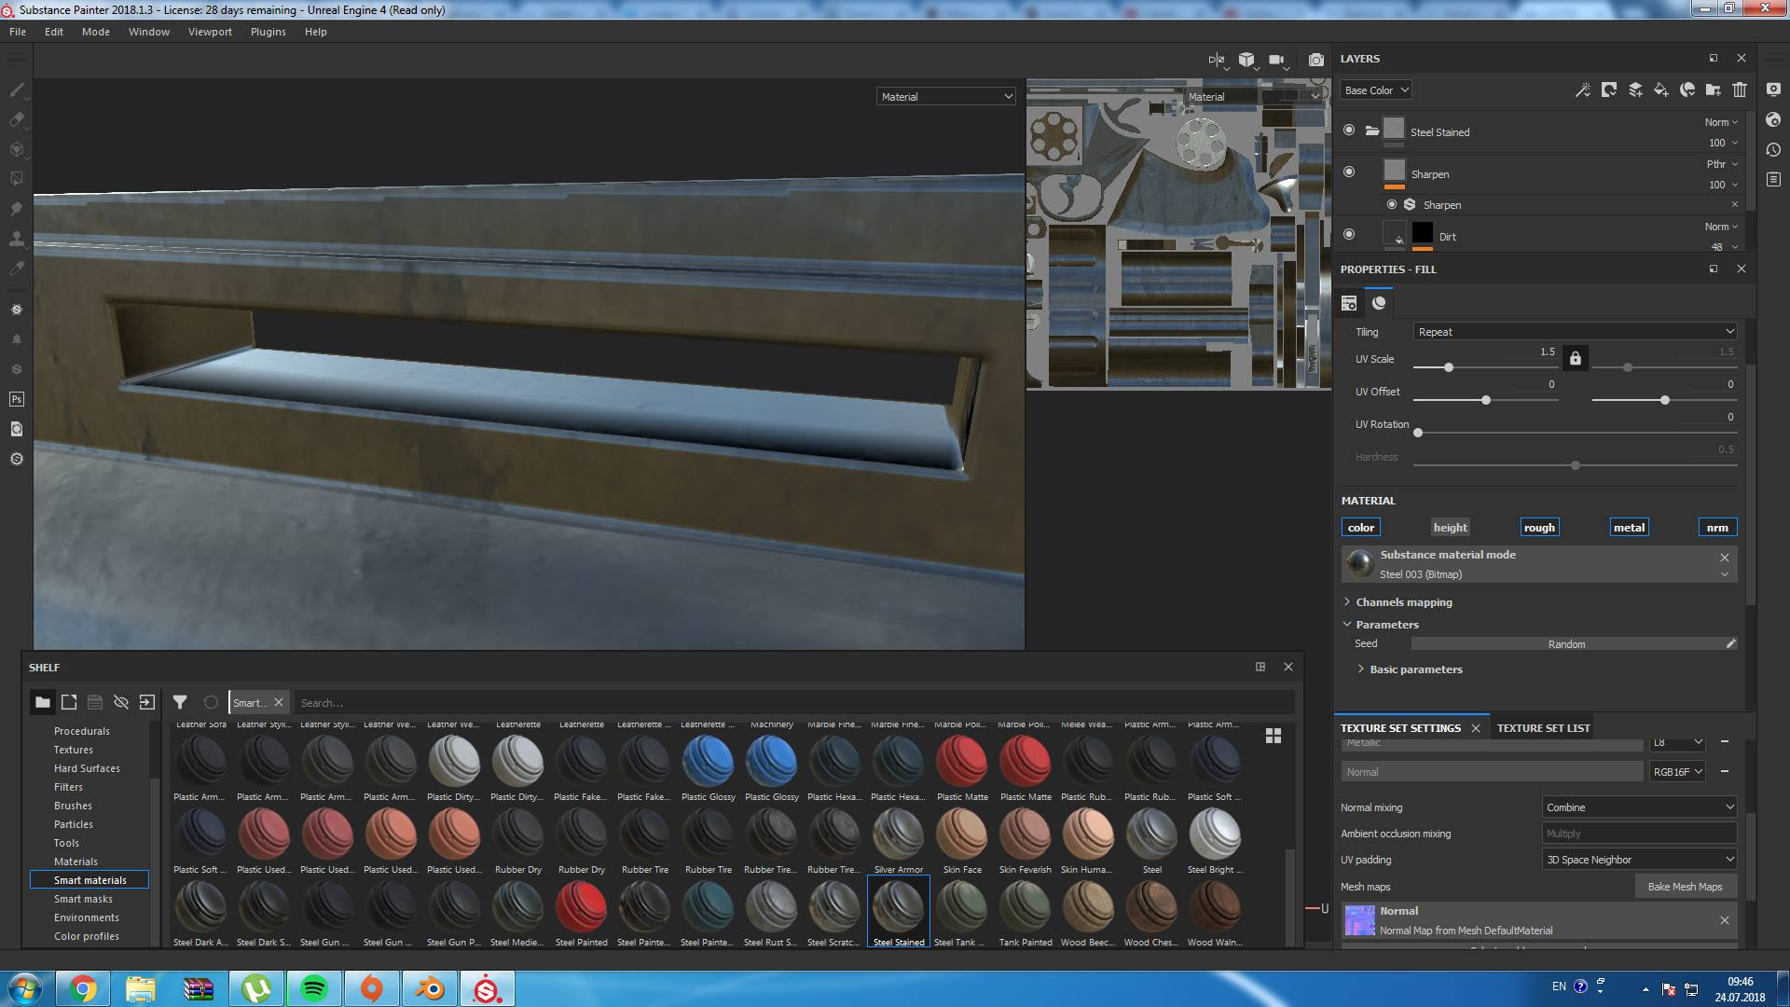Switch to the Texture Set List tab
Viewport: 1790px width, 1007px height.
click(x=1543, y=727)
